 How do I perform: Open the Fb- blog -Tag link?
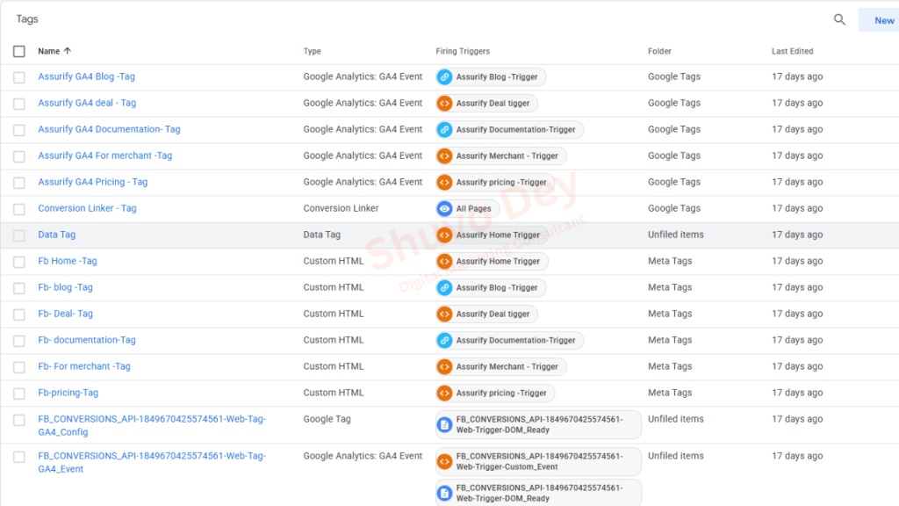click(65, 287)
